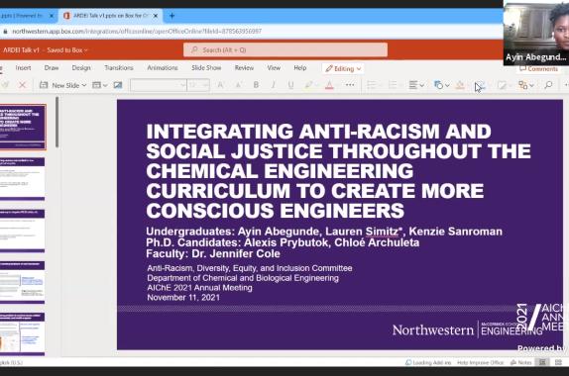569x376 pixels.
Task: Click the Shape Outline icon under the cursor
Action: (x=480, y=86)
